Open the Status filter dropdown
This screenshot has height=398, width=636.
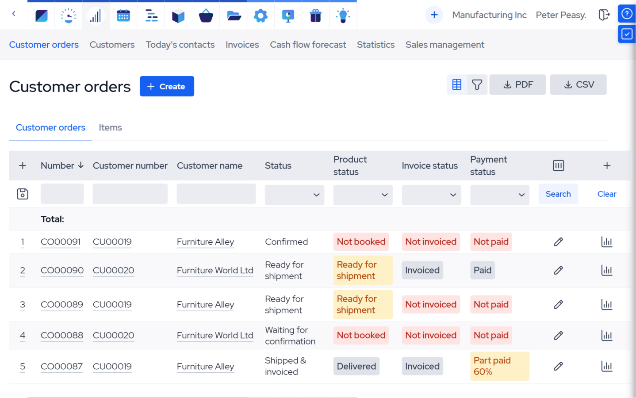pyautogui.click(x=294, y=195)
